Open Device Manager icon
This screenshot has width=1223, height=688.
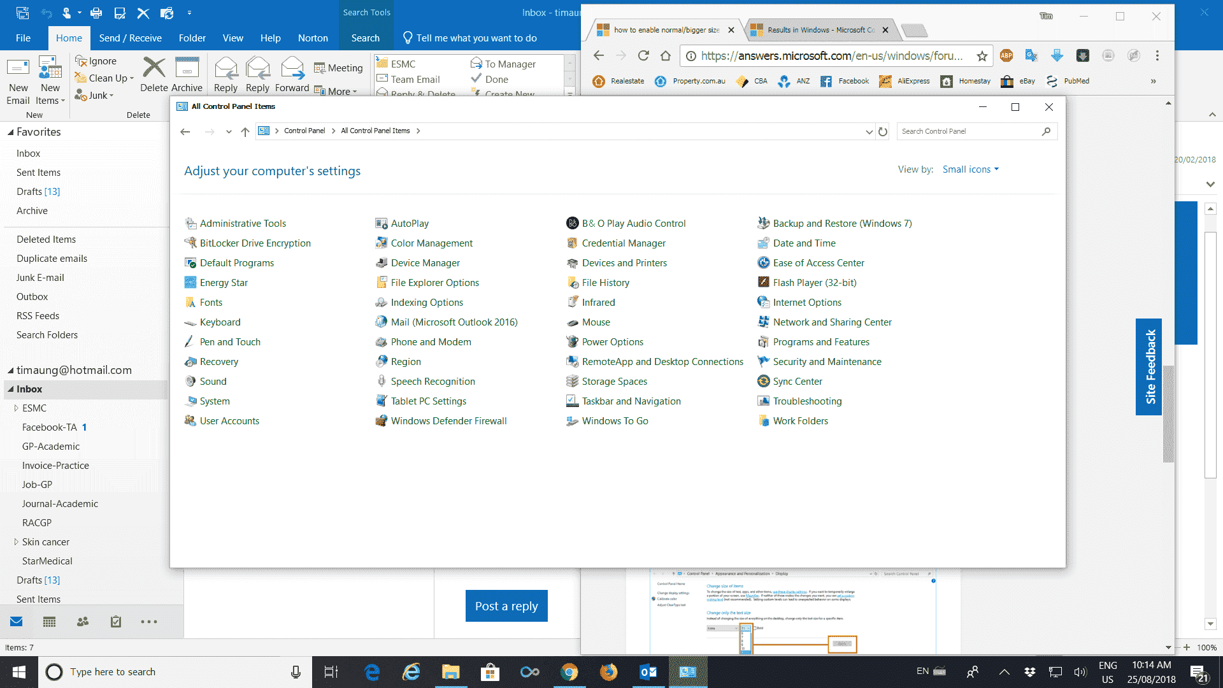click(x=382, y=263)
